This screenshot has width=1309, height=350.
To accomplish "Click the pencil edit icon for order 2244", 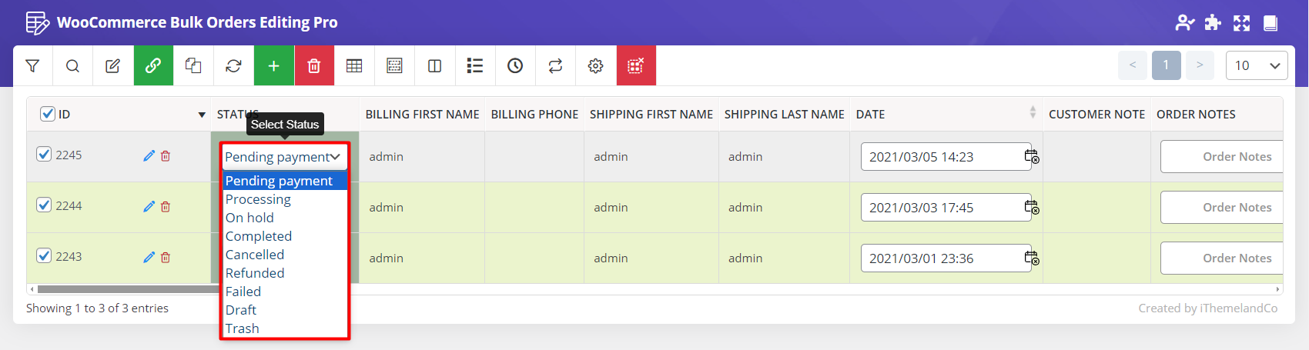I will point(149,207).
